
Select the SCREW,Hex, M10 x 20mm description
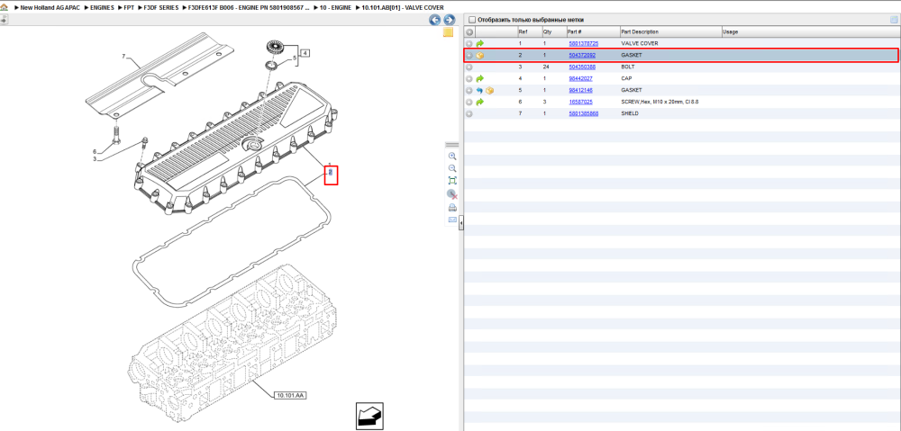(x=660, y=103)
